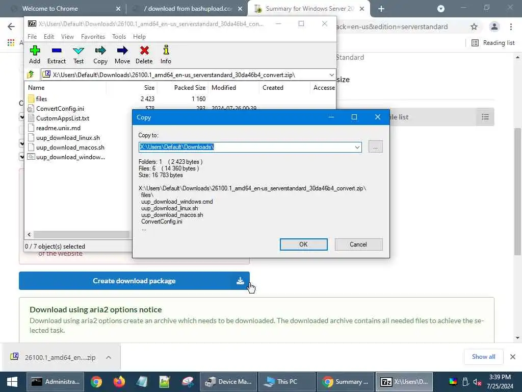Sort by Packed Size column header
This screenshot has height=392, width=522.
pyautogui.click(x=183, y=88)
